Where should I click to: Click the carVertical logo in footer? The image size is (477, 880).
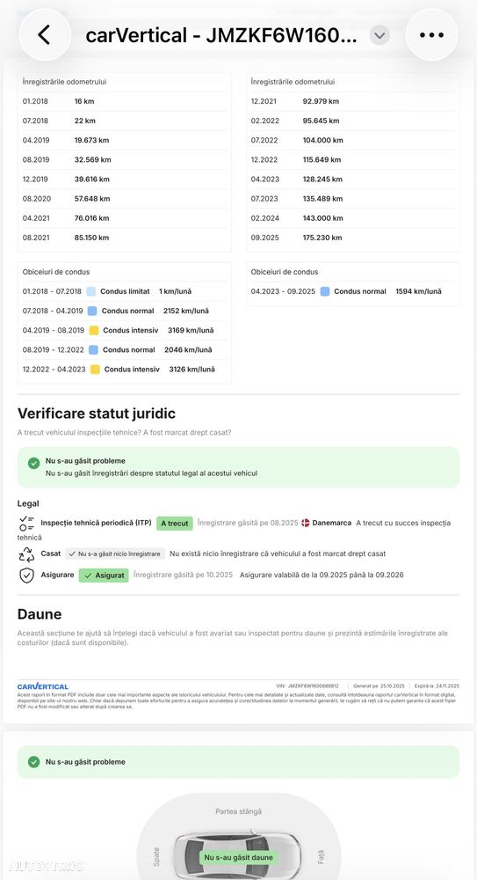pos(42,686)
